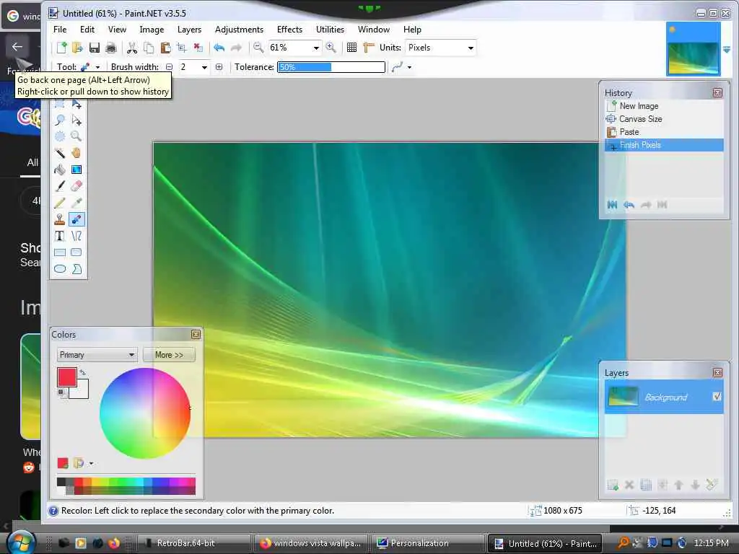Screen dimensions: 739x554
Task: Open the Brush width dropdown
Action: pyautogui.click(x=204, y=67)
